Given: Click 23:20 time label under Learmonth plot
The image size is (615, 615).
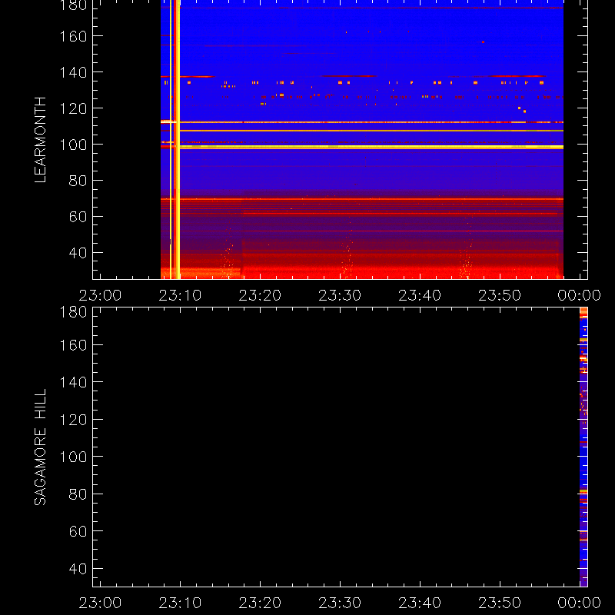Looking at the screenshot, I should tap(260, 295).
